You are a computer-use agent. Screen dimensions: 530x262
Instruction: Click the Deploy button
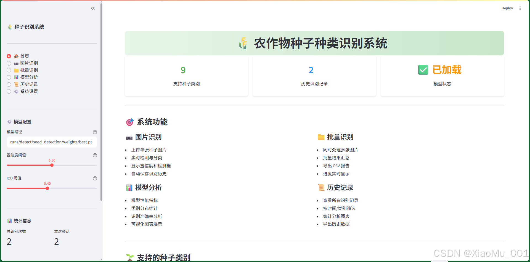click(x=507, y=8)
